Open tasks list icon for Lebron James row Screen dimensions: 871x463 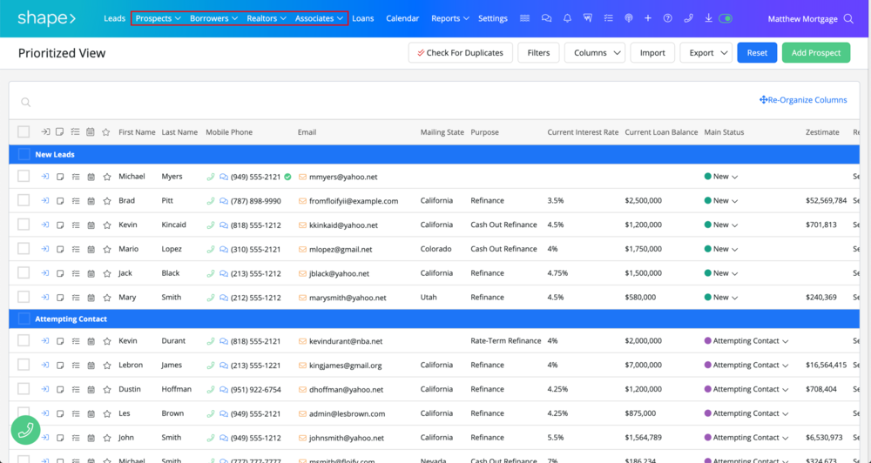[x=76, y=366]
